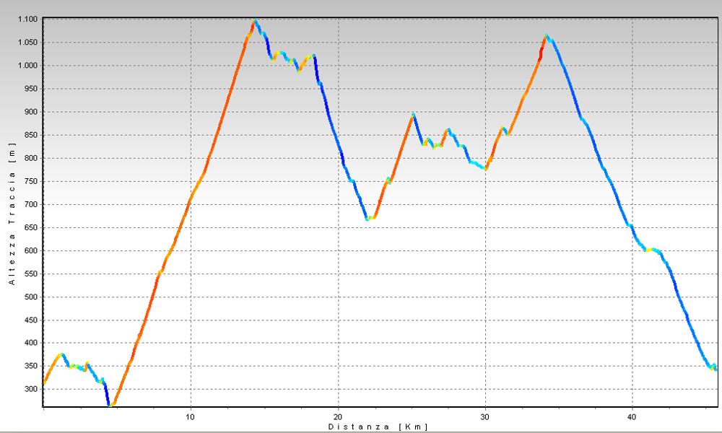Click the end point of the track profile
This screenshot has width=722, height=433.
[x=715, y=369]
